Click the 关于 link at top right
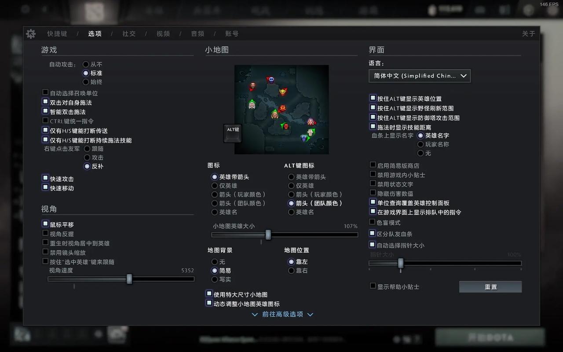The image size is (563, 352). click(x=528, y=33)
